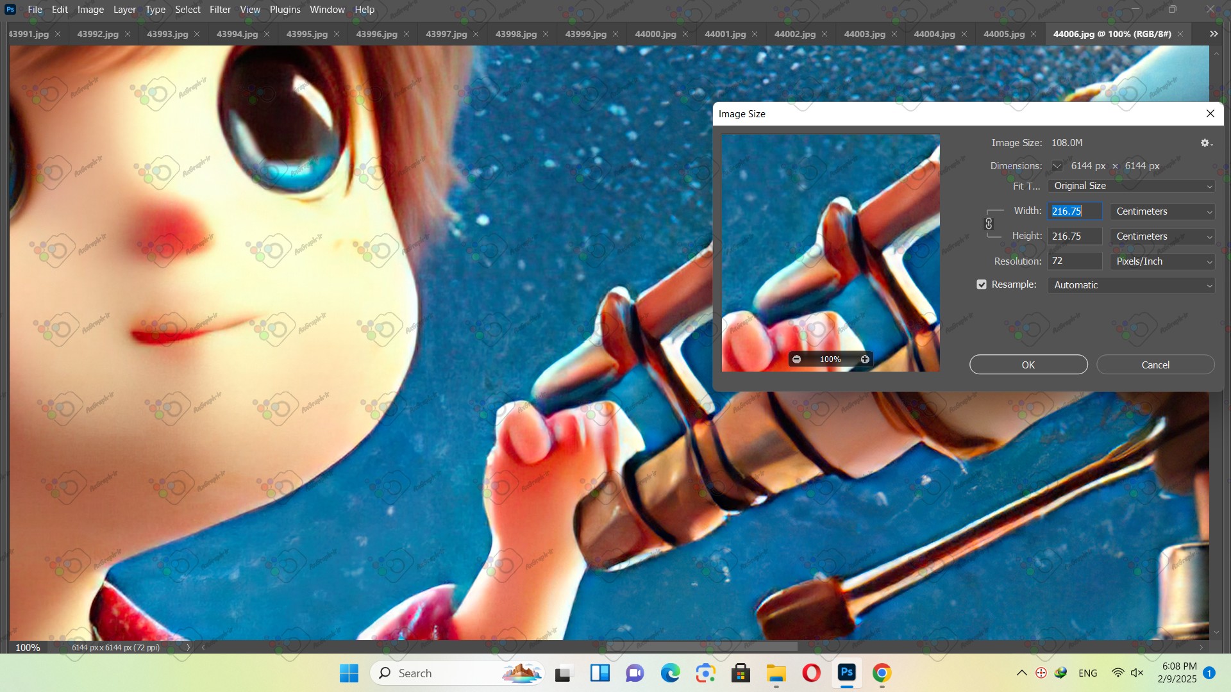Close the active 44006.jpg tab

click(x=1180, y=34)
